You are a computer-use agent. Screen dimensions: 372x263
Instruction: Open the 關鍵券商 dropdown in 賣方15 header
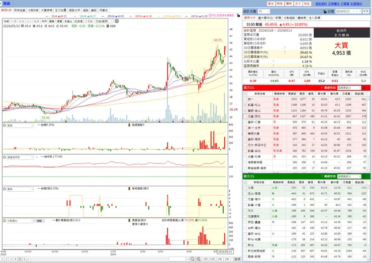[x=349, y=176]
